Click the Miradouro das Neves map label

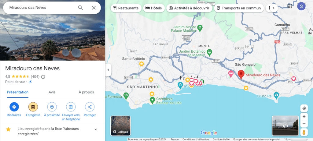pos(263,75)
